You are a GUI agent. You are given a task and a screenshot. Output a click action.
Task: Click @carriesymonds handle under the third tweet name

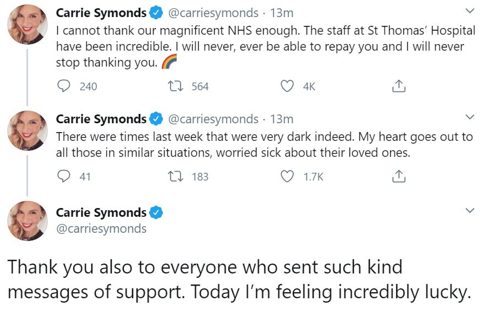(101, 228)
